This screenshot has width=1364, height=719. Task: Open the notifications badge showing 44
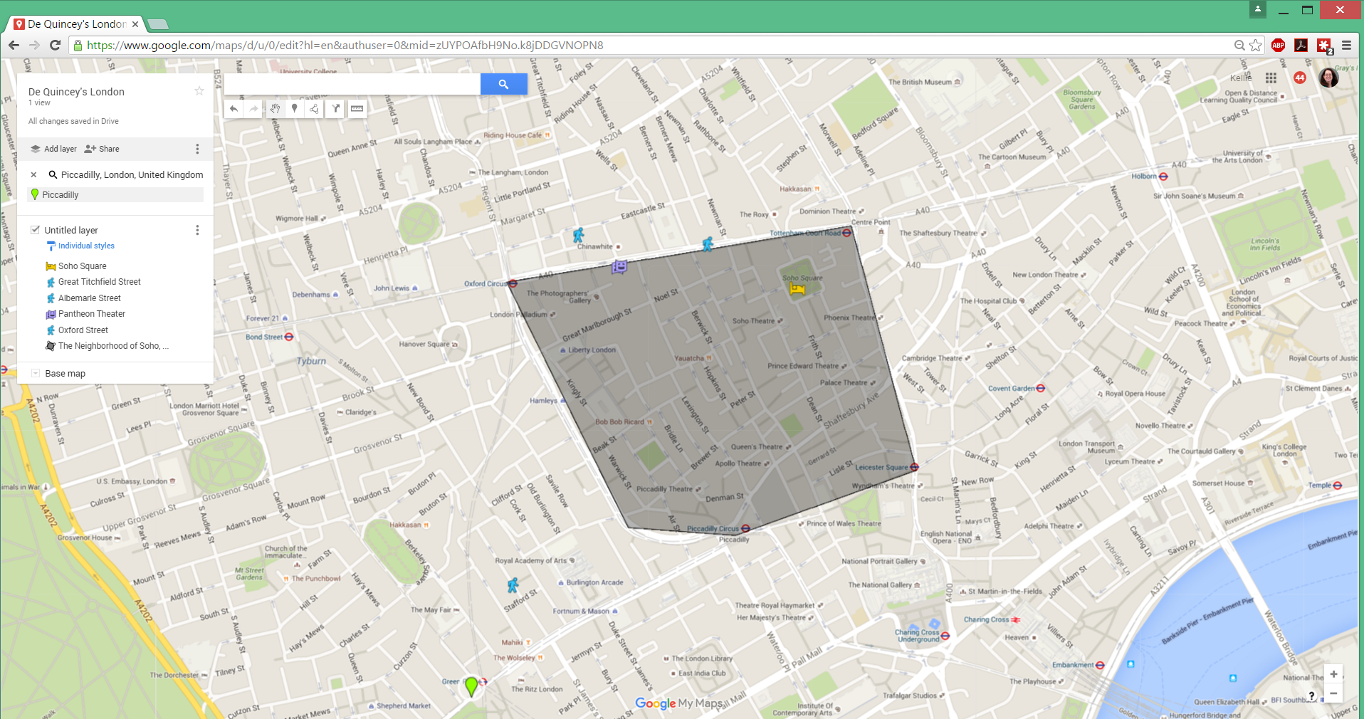point(1300,78)
